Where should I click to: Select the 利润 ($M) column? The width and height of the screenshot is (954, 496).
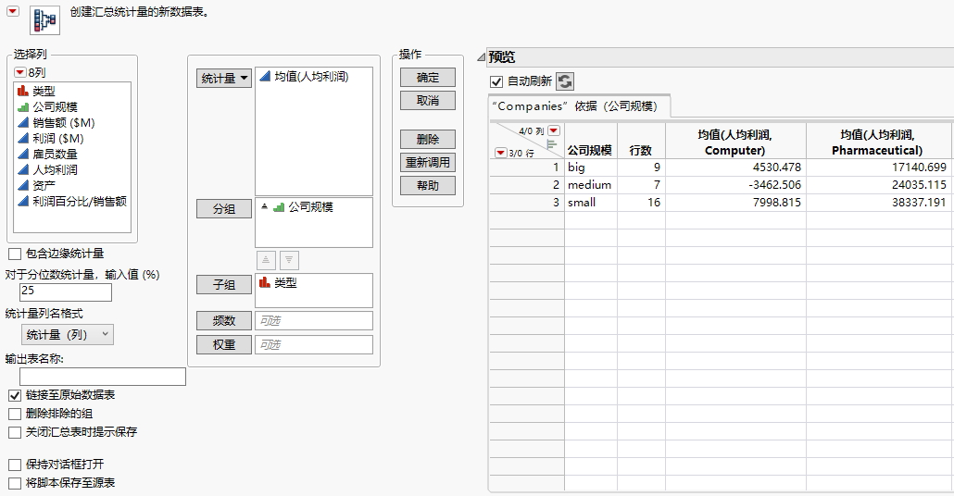(x=58, y=139)
